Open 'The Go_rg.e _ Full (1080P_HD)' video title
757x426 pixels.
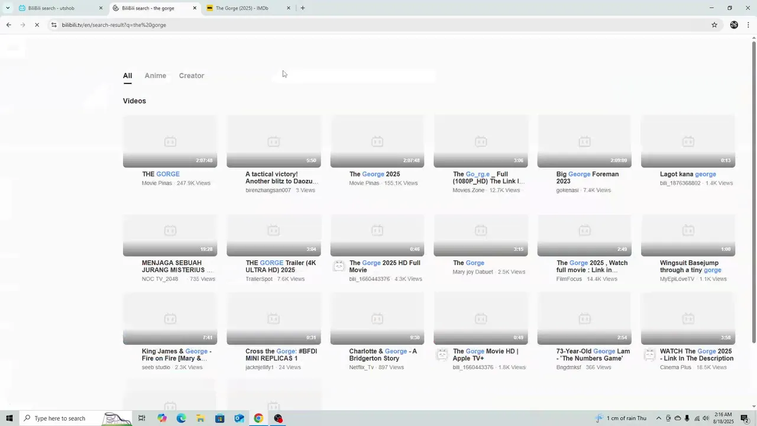pos(489,177)
